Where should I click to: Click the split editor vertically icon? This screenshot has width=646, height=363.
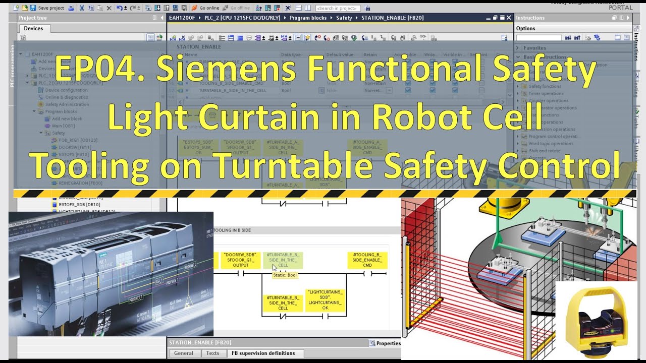tap(307, 8)
